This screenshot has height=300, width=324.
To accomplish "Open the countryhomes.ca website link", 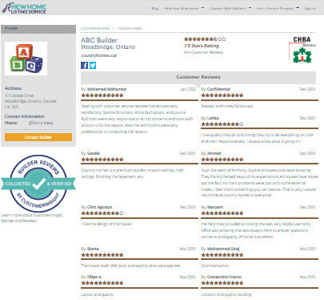I will coord(99,55).
